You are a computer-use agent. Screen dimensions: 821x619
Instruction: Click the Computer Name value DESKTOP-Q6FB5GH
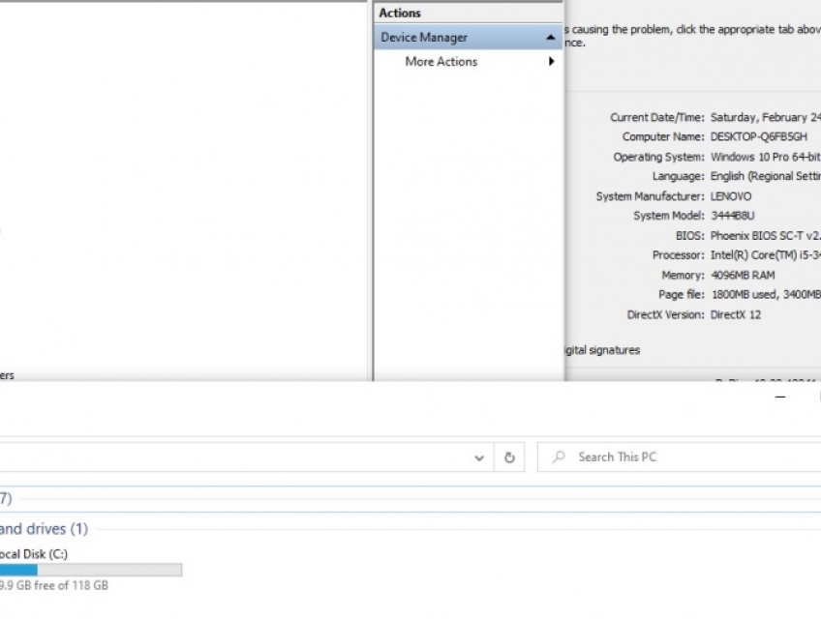(x=758, y=137)
